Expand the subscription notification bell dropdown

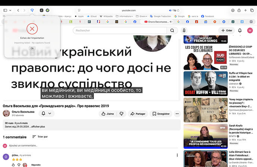(x=47, y=113)
